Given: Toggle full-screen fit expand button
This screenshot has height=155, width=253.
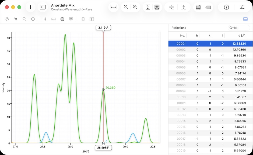Looking at the screenshot, I should 157,7.
